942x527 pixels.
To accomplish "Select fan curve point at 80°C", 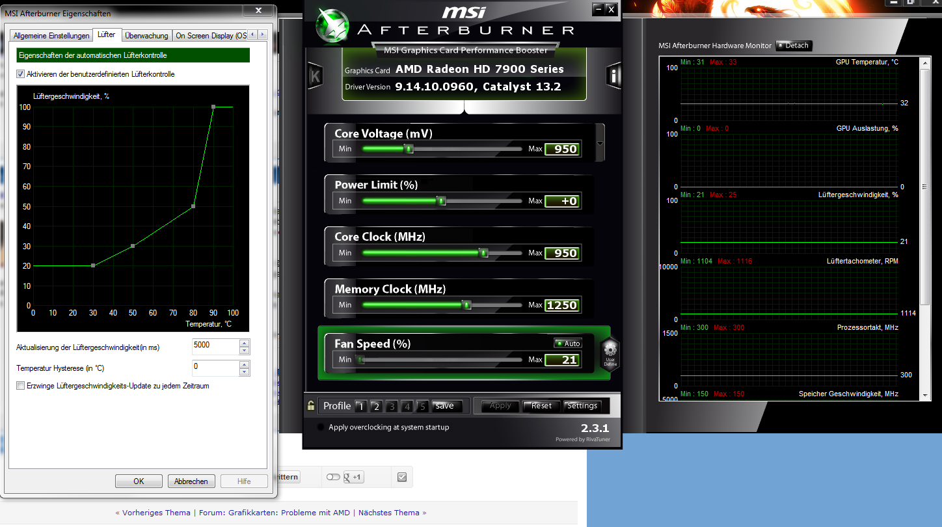I will click(193, 206).
